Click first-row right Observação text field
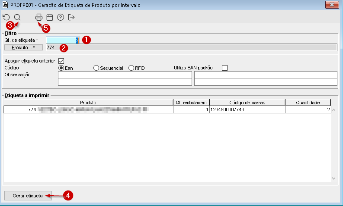The image size is (343, 206). [266, 75]
